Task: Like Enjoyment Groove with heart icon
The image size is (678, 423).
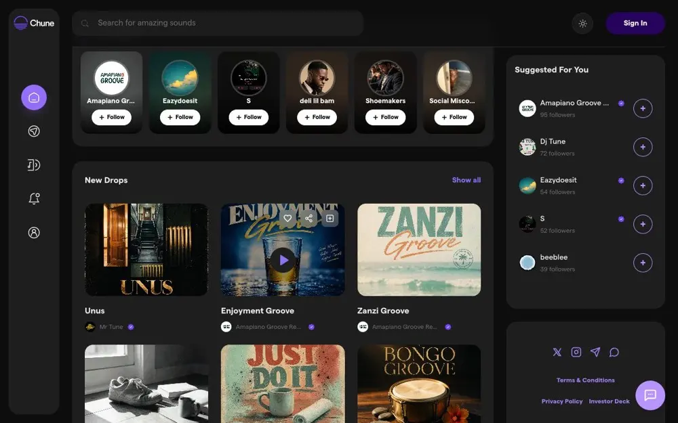Action: [x=287, y=219]
